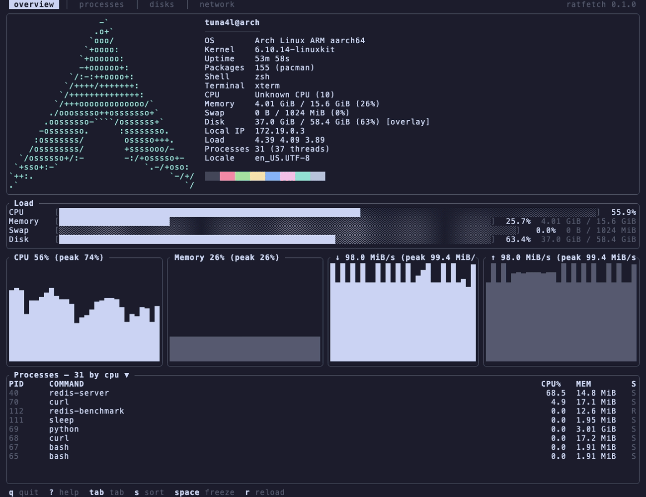Screen dimensions: 646x497
Task: Click the 68.5 CPU% value for redis-server
Action: 556,393
